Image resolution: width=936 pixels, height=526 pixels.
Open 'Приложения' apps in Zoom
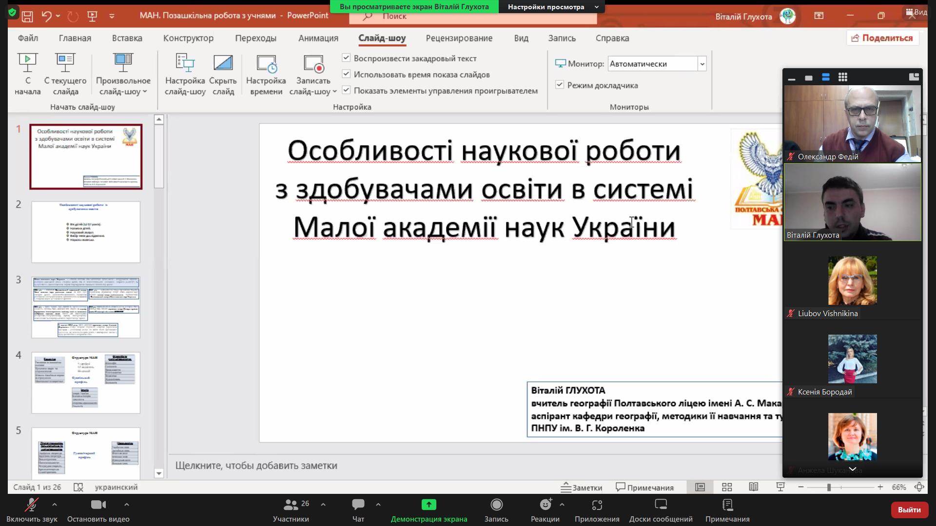coord(597,510)
